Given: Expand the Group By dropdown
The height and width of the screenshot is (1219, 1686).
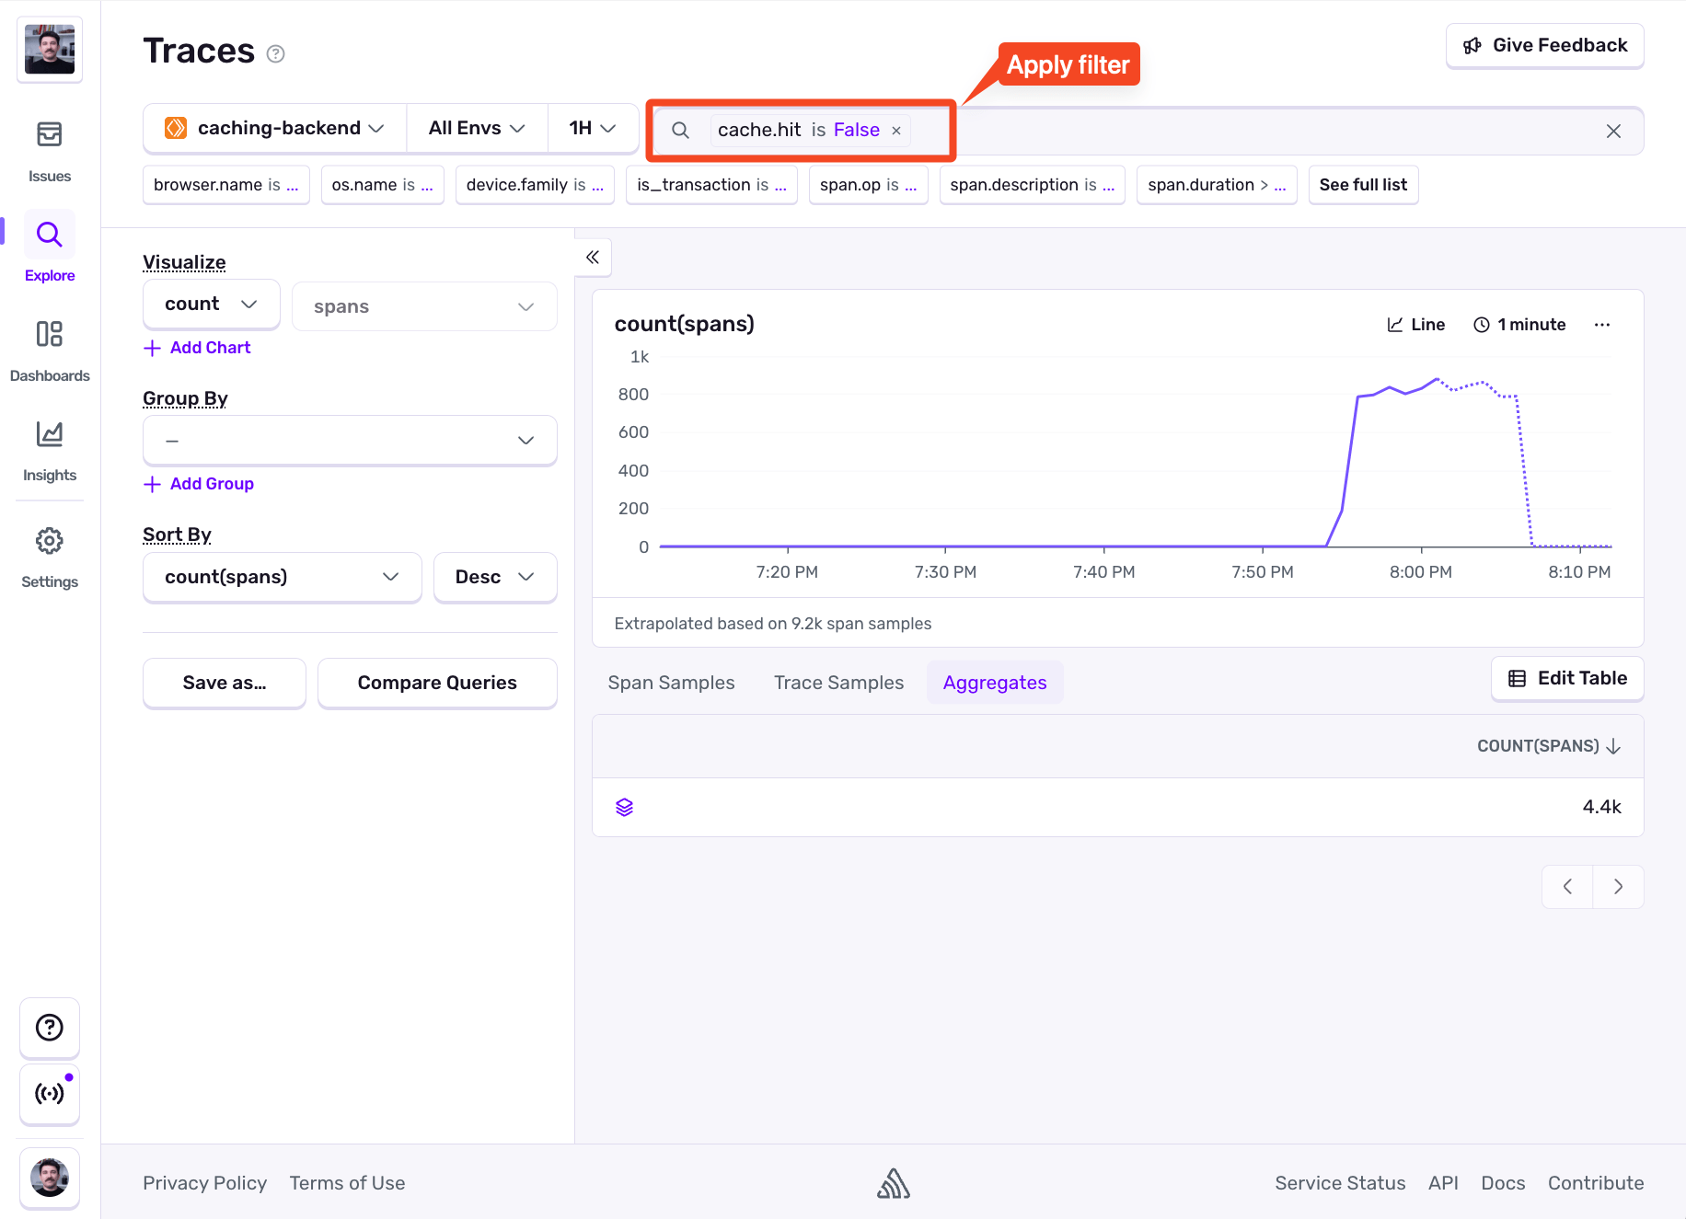Looking at the screenshot, I should tap(350, 441).
